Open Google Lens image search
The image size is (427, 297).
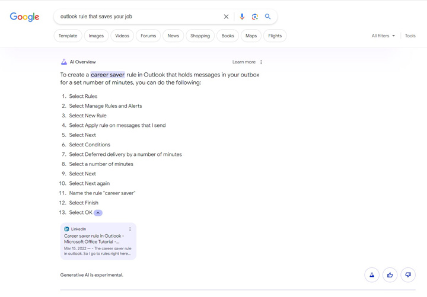point(255,17)
